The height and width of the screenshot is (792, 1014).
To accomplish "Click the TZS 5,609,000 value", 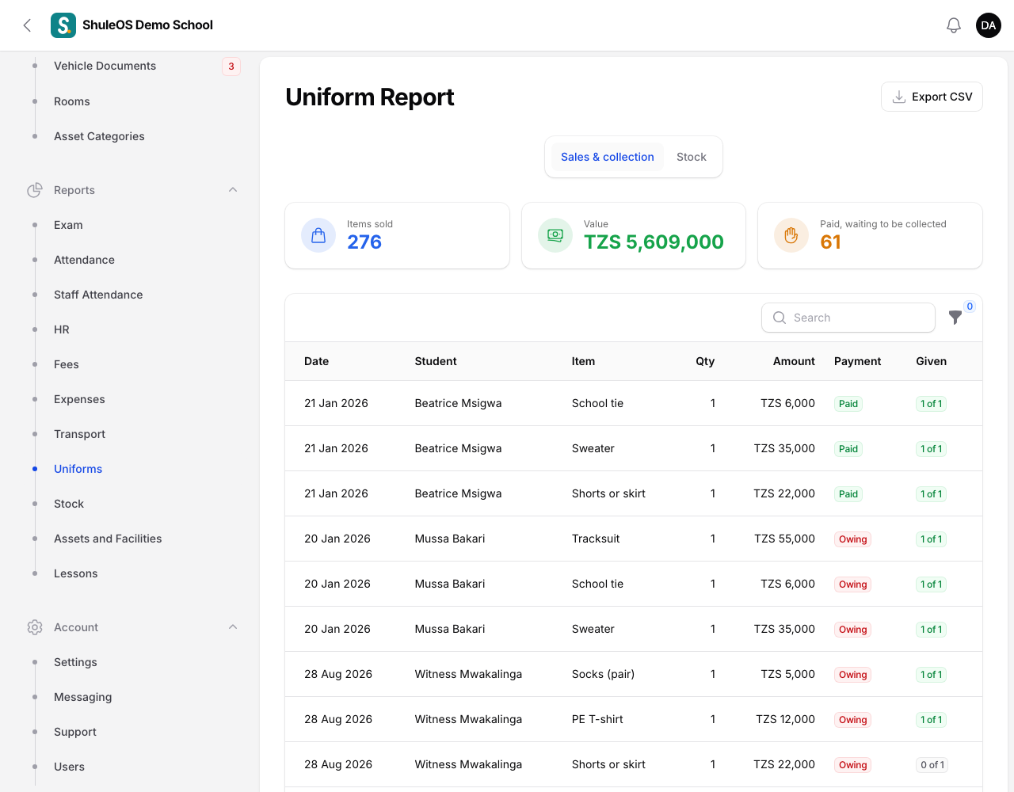I will pos(654,242).
